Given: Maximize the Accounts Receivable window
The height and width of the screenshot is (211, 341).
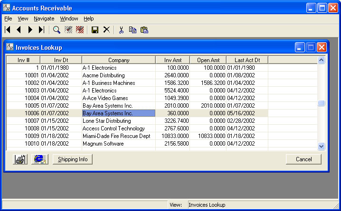Looking at the screenshot, I should click(x=322, y=8).
